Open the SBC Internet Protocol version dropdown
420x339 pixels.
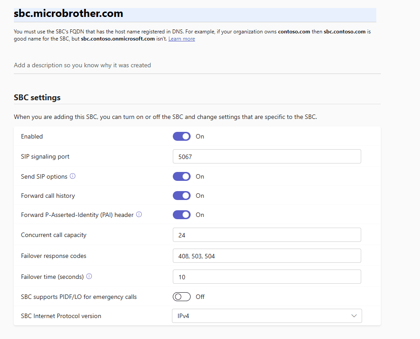[266, 316]
